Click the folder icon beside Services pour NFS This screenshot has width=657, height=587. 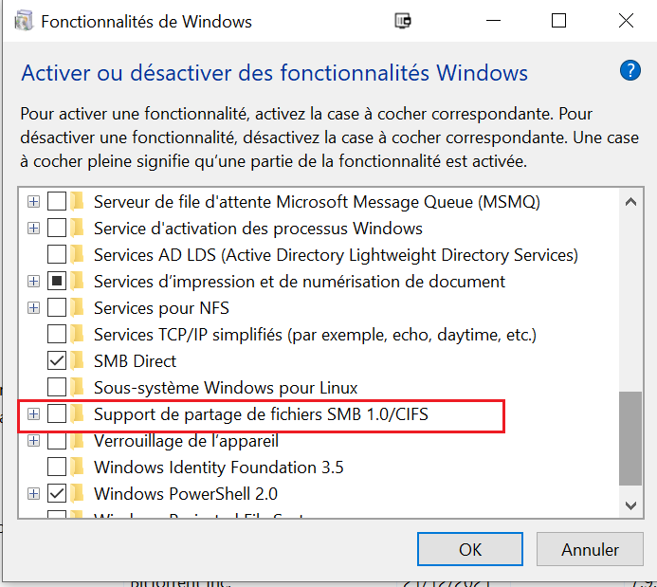[x=77, y=308]
